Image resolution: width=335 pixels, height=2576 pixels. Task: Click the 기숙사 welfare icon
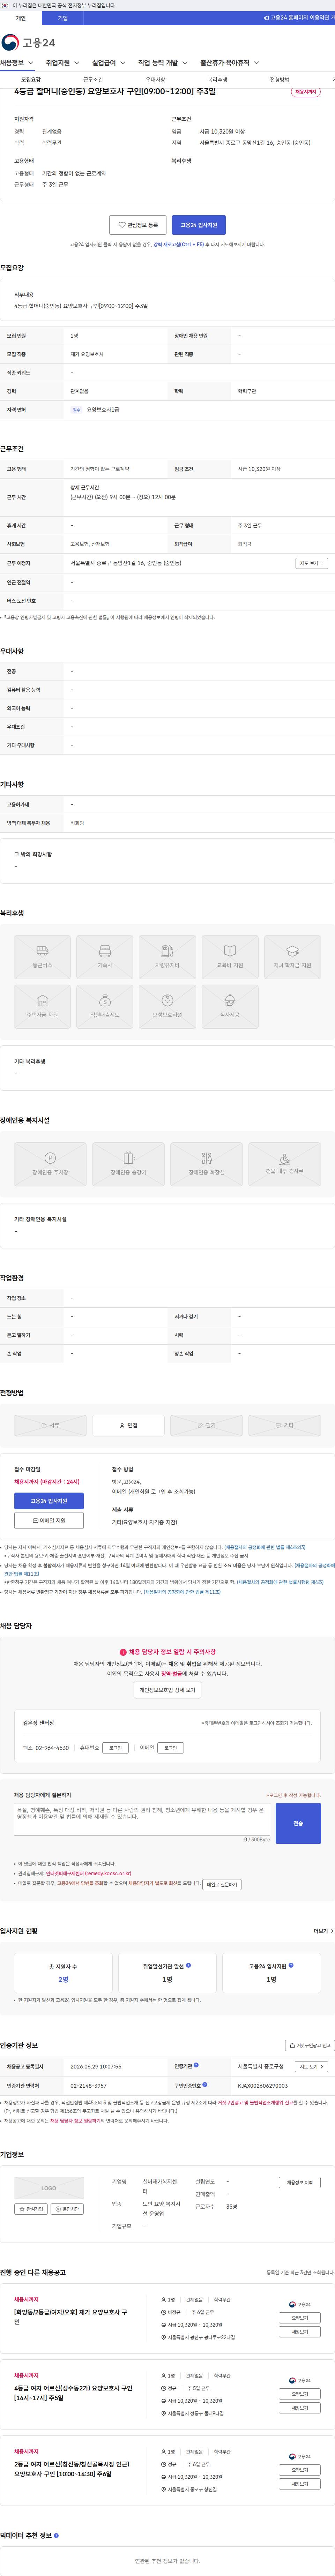pos(105,957)
